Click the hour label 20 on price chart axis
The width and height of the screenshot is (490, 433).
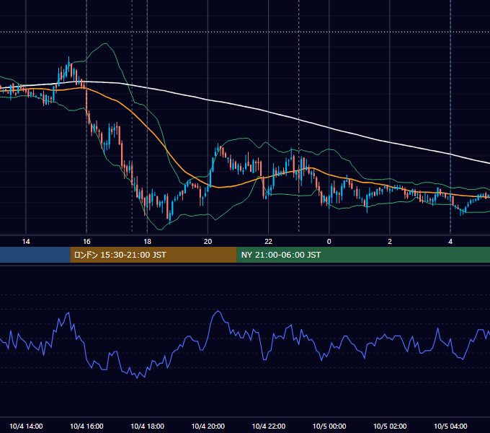coord(208,242)
